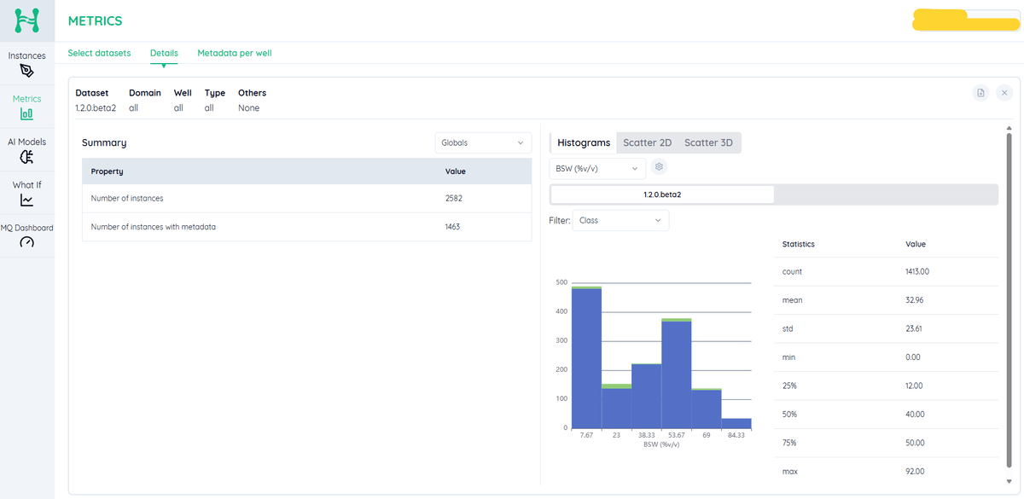Click the Well header label
The image size is (1024, 499).
click(x=183, y=93)
